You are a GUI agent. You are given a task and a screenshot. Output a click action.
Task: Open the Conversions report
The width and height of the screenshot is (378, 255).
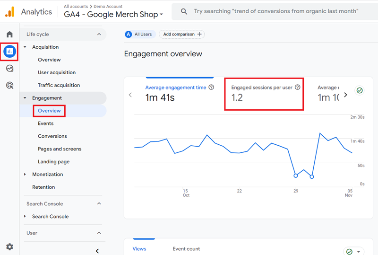[52, 136]
